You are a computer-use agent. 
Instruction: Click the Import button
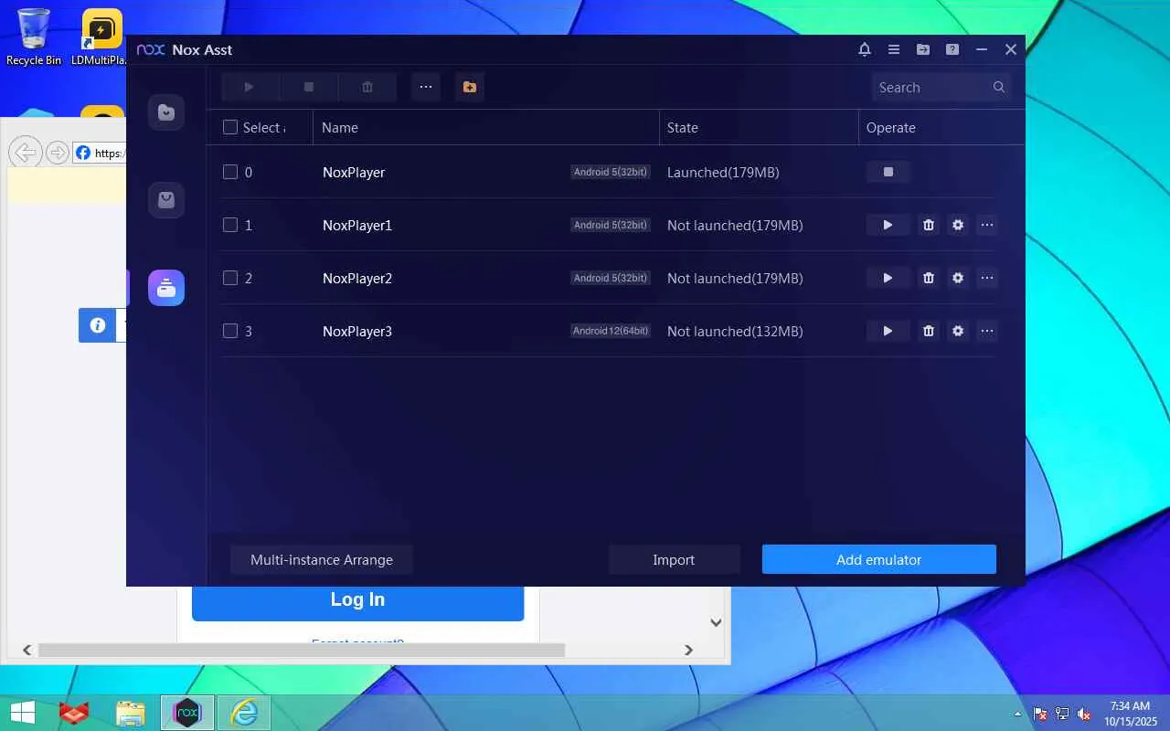click(x=674, y=560)
